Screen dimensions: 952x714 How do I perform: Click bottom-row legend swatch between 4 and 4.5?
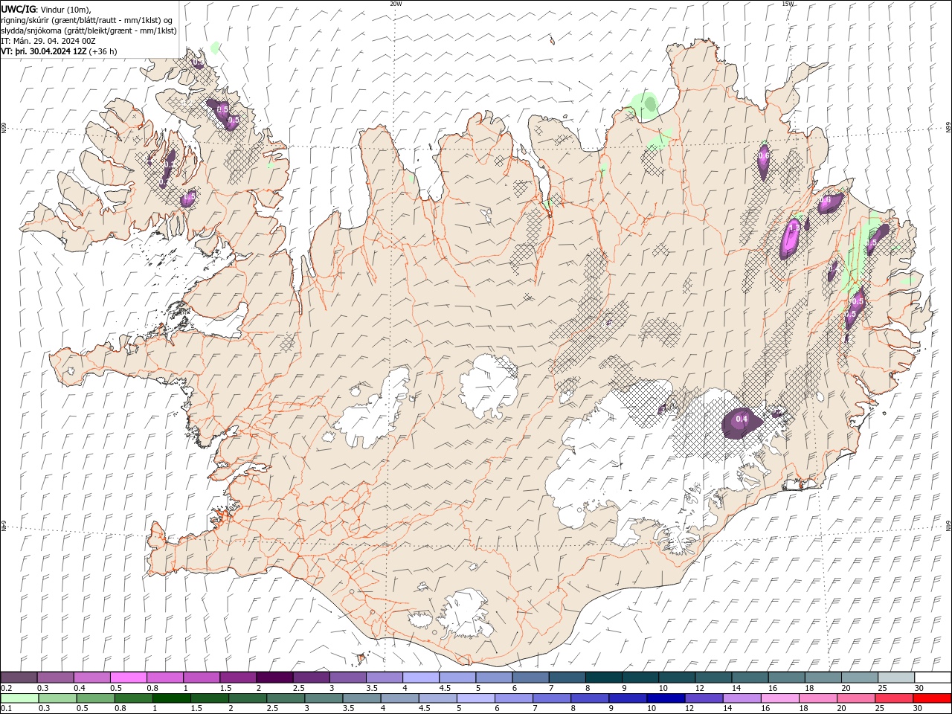pos(399,698)
